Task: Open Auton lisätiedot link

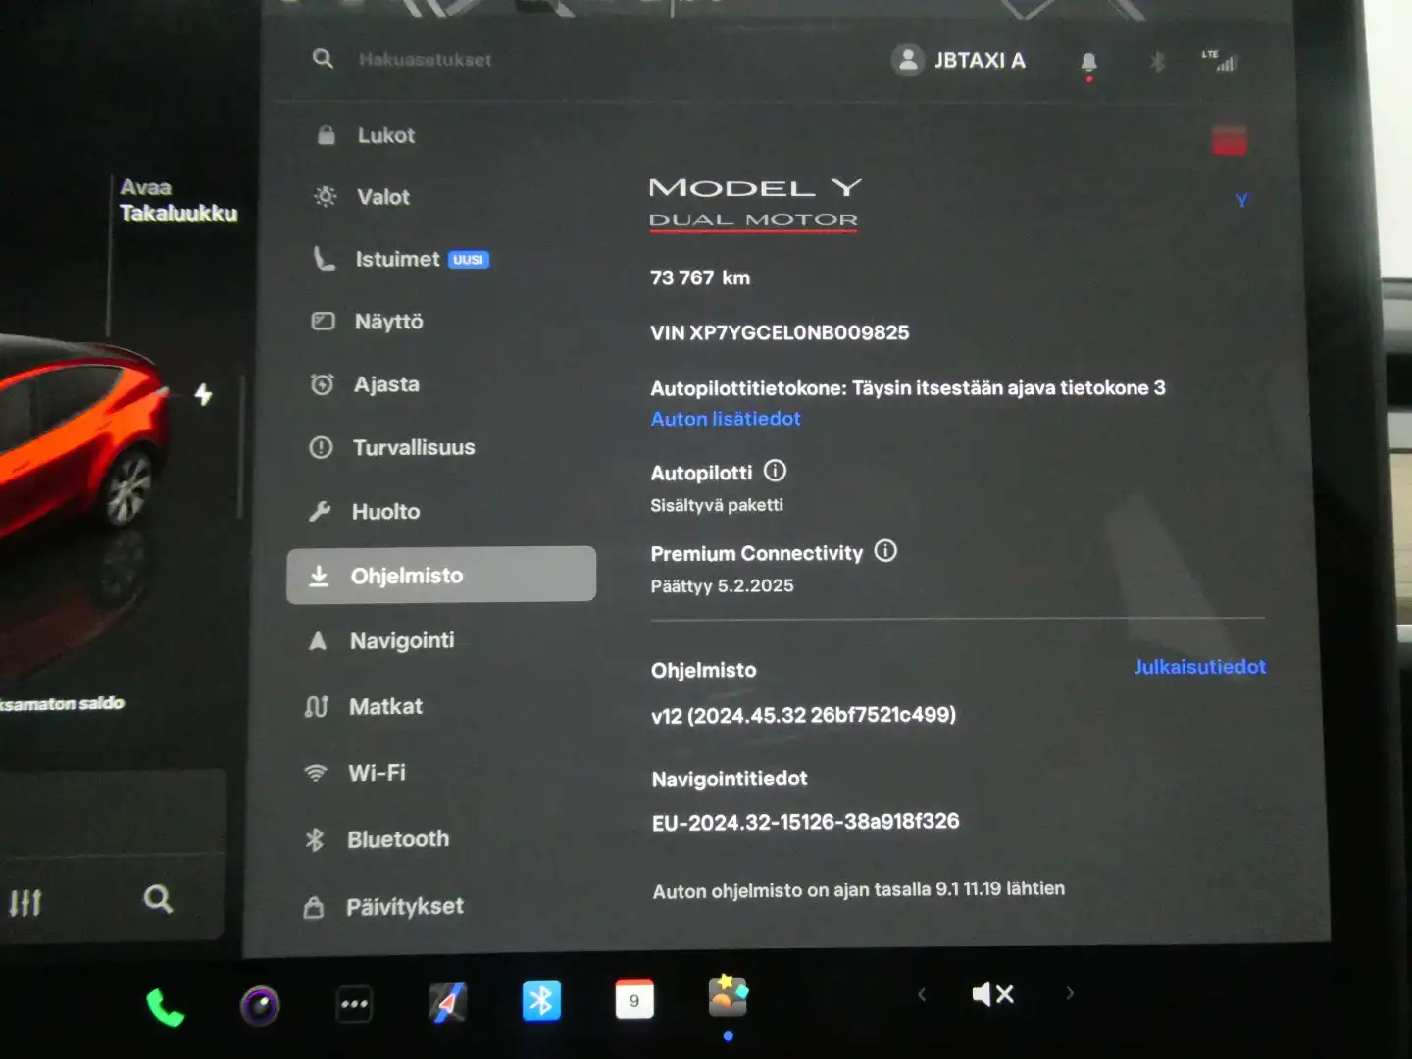Action: click(x=726, y=419)
